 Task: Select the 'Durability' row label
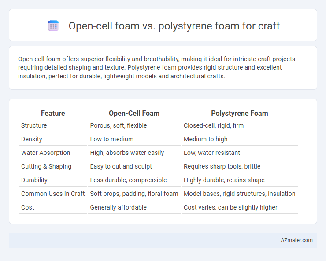(x=34, y=180)
